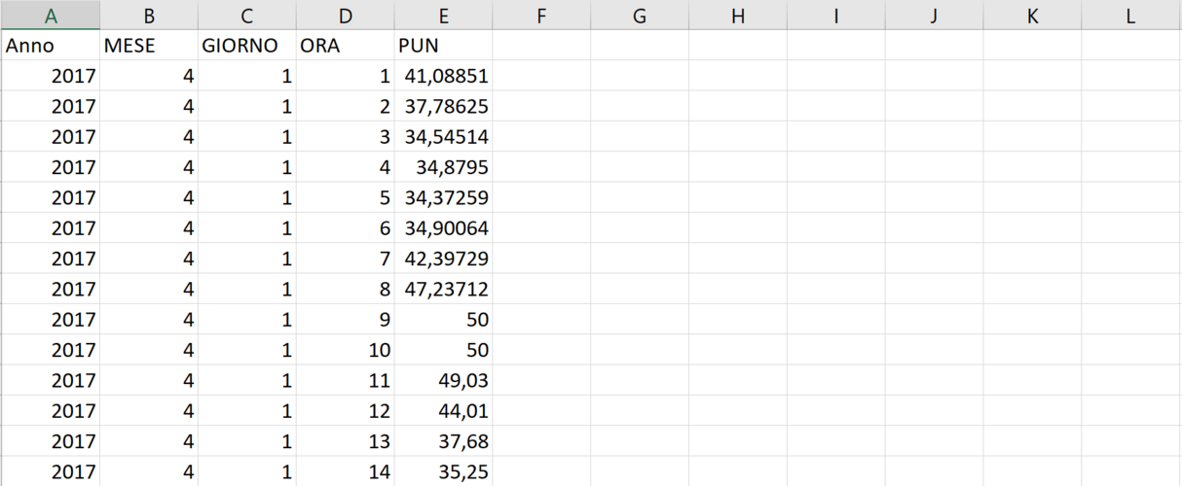Select ORA cell with value 13
The image size is (1182, 486).
click(x=346, y=441)
